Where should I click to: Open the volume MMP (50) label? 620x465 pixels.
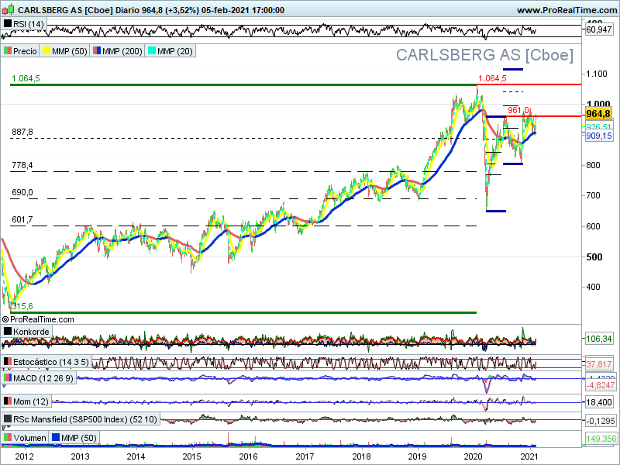79,438
